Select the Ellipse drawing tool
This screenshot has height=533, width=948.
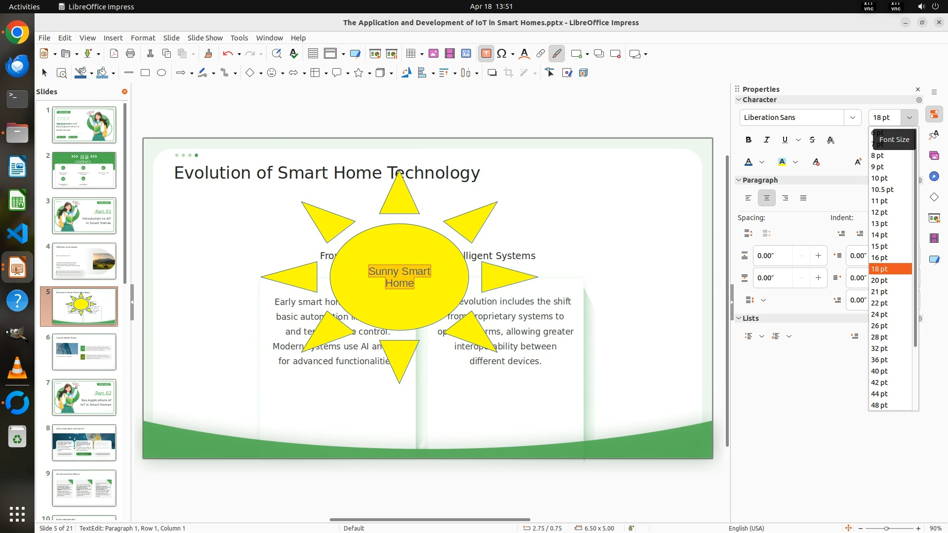coord(161,73)
